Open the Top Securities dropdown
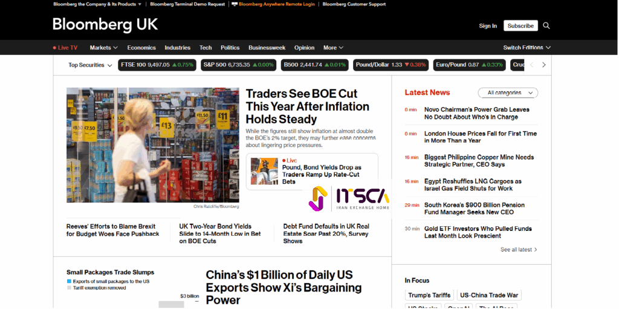The image size is (619, 309). pyautogui.click(x=90, y=65)
